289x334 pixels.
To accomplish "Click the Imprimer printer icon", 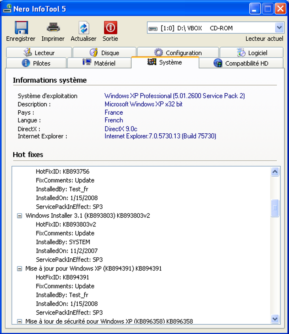I will [x=53, y=27].
